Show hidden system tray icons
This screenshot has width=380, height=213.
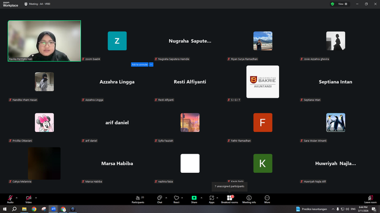(x=333, y=209)
